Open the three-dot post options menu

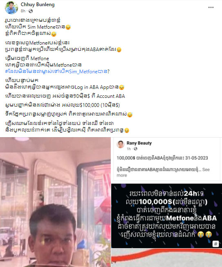coord(211,7)
